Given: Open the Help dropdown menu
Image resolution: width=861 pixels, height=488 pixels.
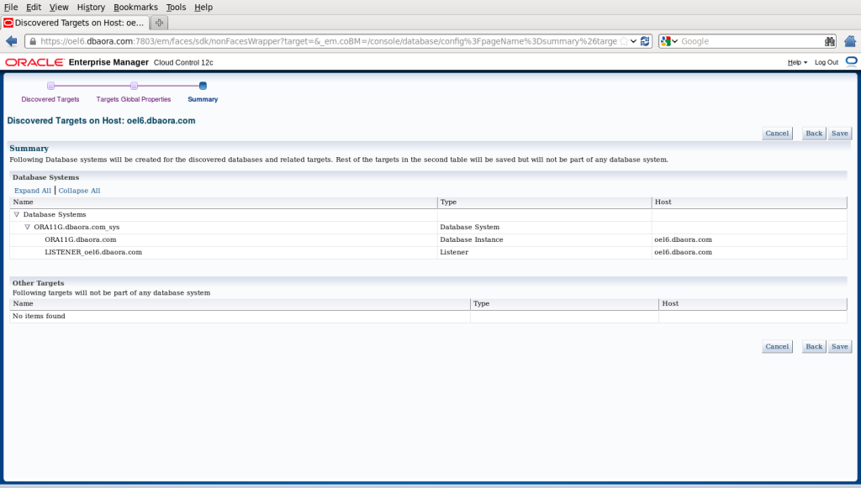Looking at the screenshot, I should pyautogui.click(x=797, y=62).
